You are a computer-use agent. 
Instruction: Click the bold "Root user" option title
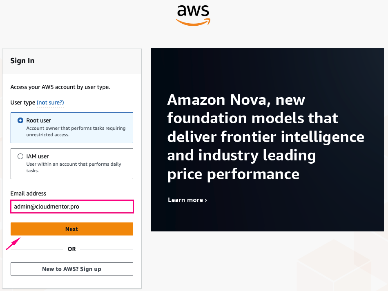(x=39, y=120)
